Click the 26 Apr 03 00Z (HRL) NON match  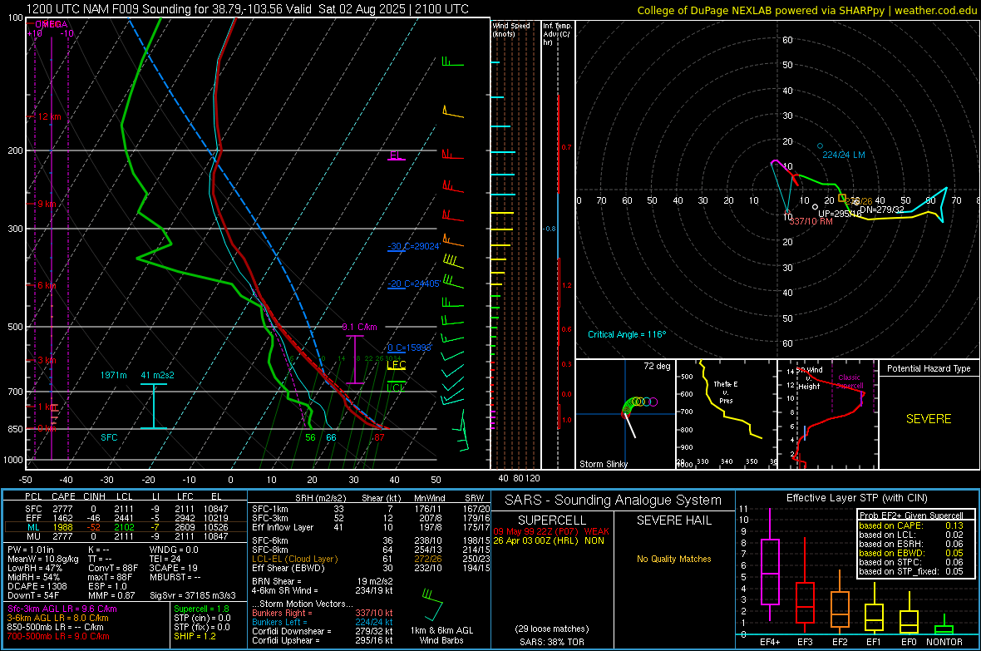[x=549, y=540]
